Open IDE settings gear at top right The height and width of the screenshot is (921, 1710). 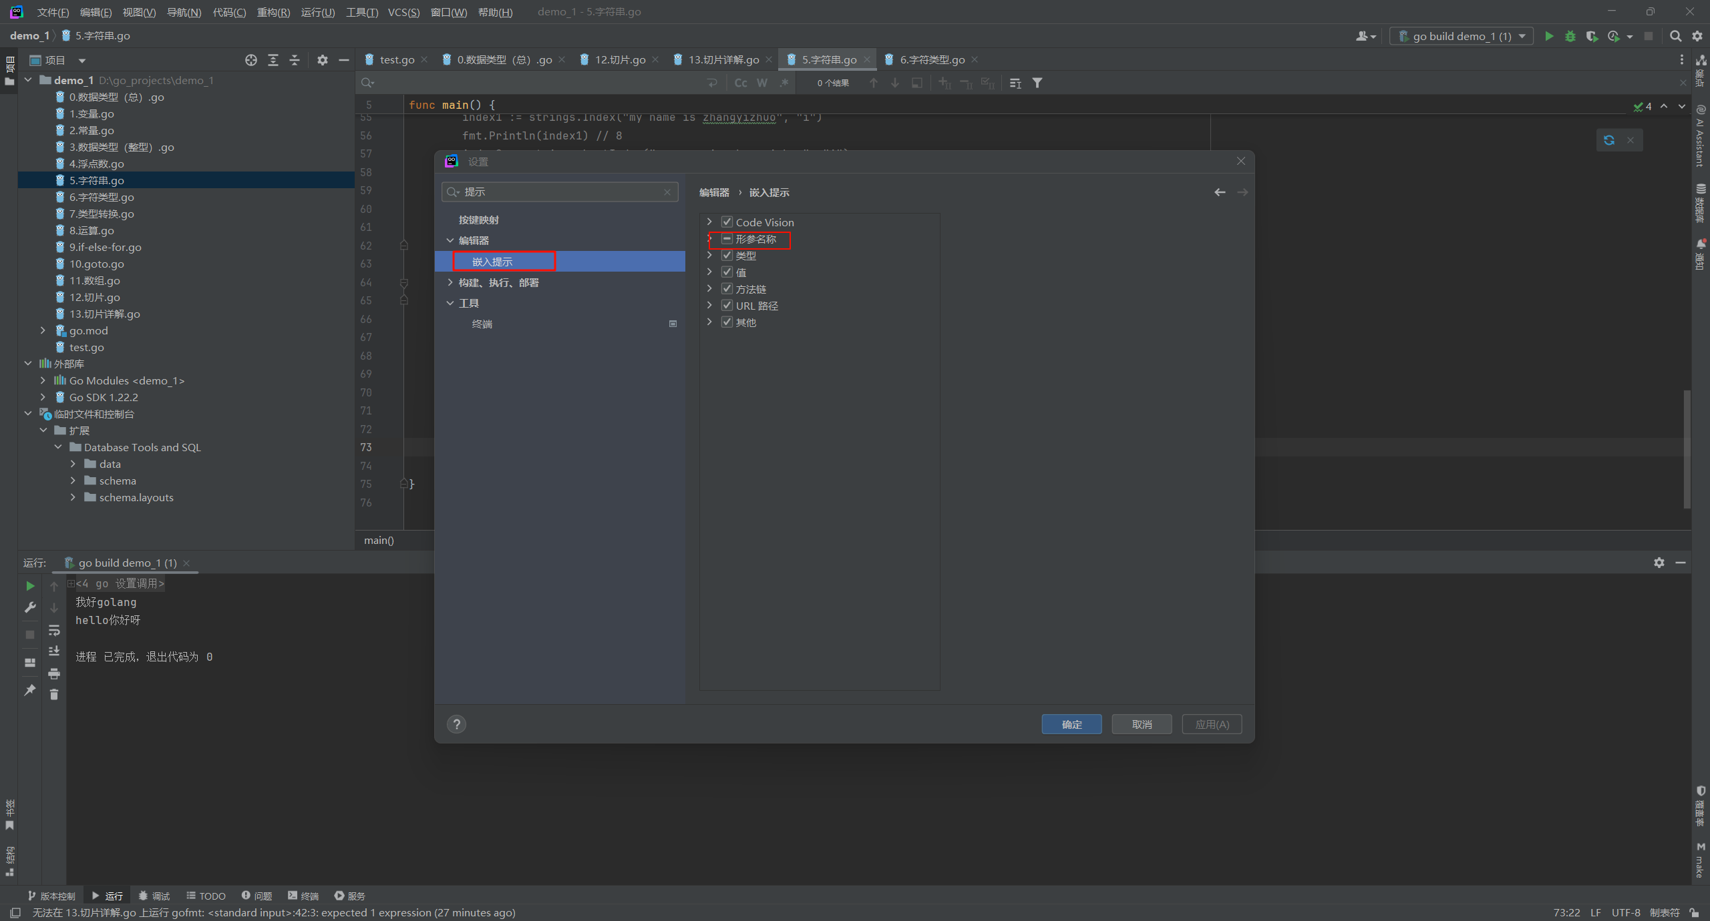point(1697,36)
